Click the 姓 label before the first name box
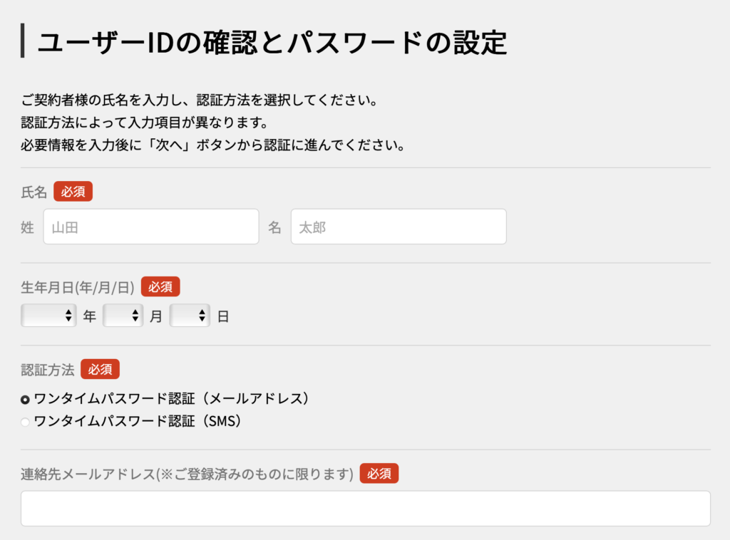Image resolution: width=730 pixels, height=540 pixels. point(28,227)
